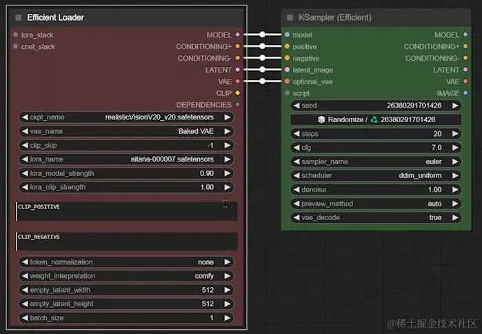Click the cnet_stack input socket
Screen dimensions: 482x334
click(x=16, y=46)
